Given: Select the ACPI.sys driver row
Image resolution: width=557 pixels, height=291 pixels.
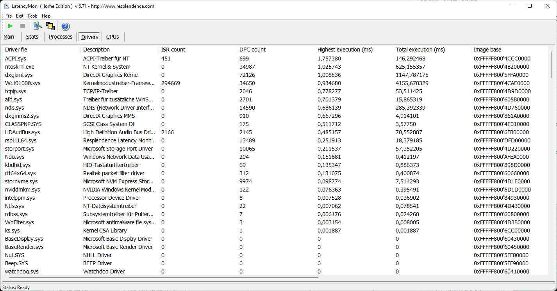Looking at the screenshot, I should click(275, 59).
